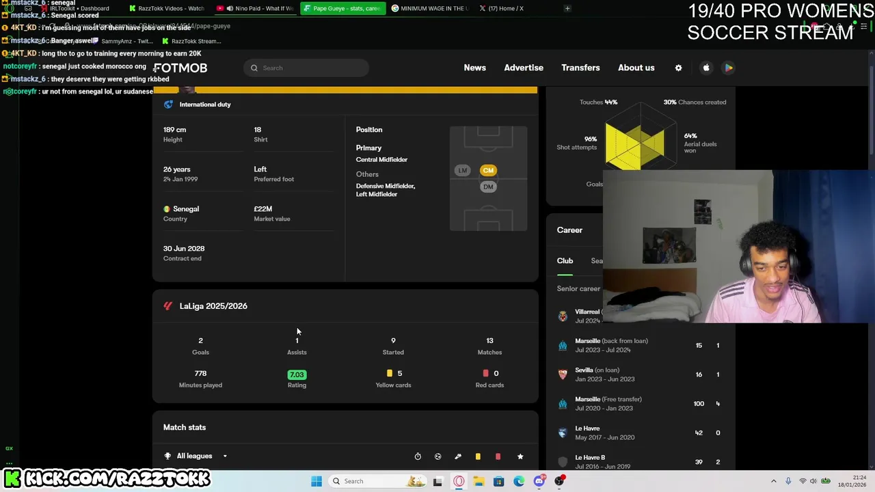Open the Transfers menu item
875x492 pixels.
click(580, 68)
